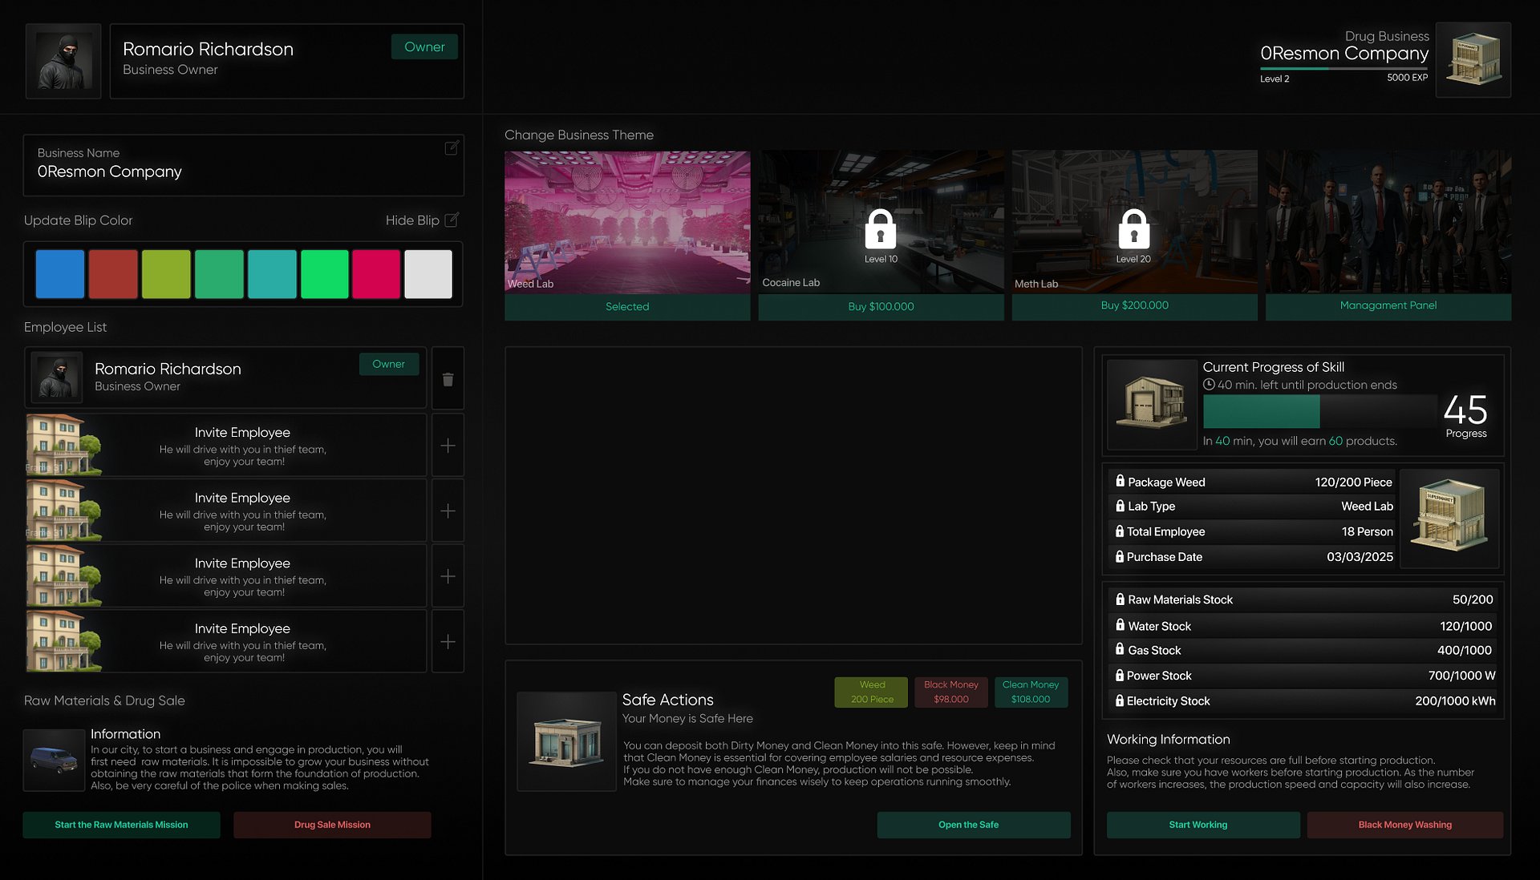The width and height of the screenshot is (1540, 880).
Task: Toggle the lock on Electricity Stock
Action: 1120,700
